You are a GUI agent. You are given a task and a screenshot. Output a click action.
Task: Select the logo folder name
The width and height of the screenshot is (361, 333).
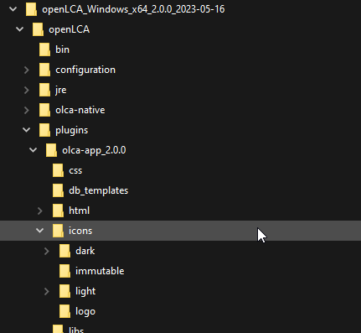85,311
